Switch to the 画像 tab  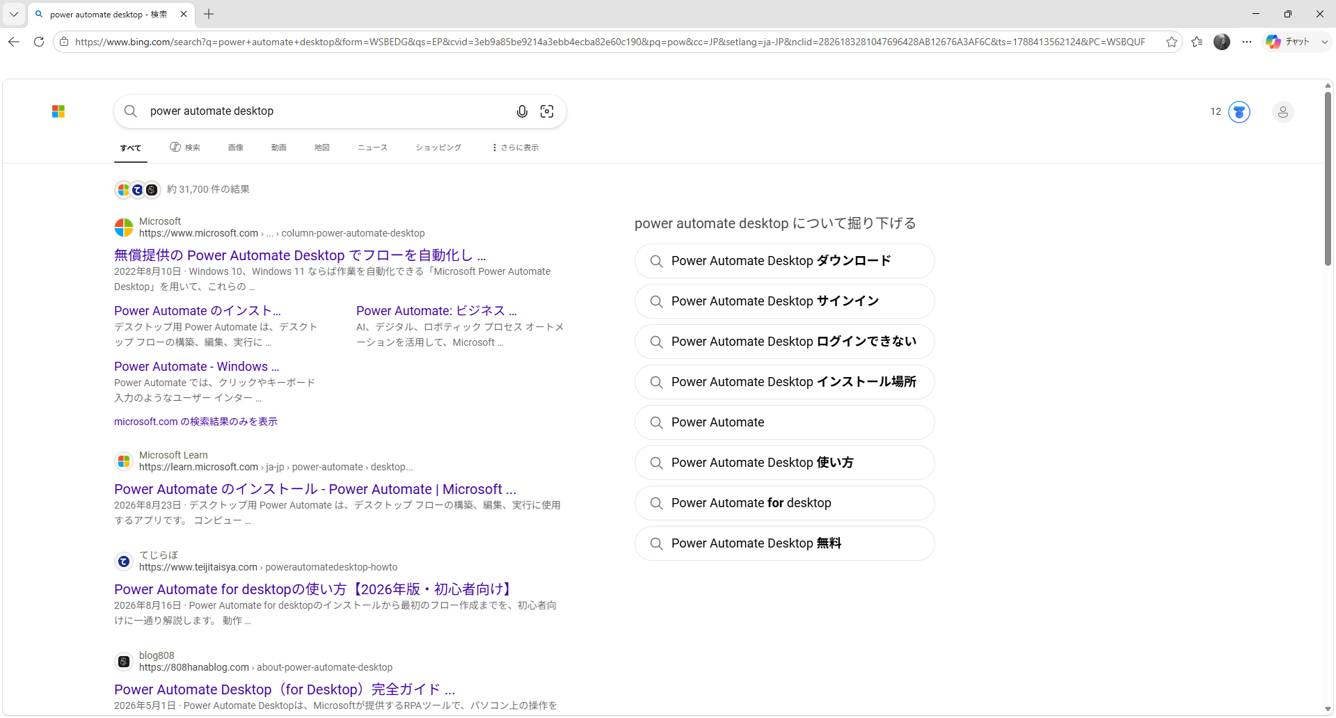click(236, 147)
